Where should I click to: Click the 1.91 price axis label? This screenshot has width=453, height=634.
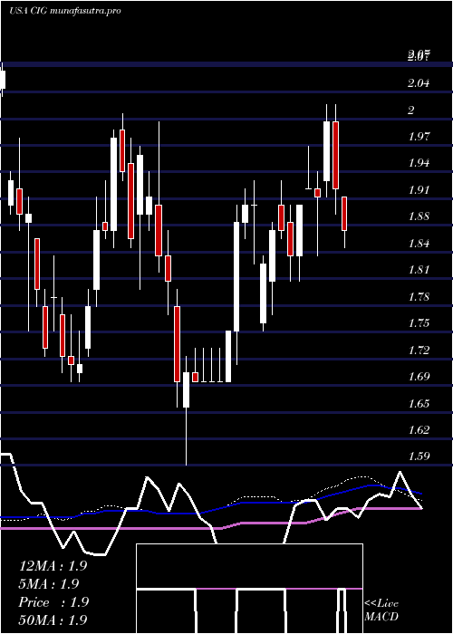click(x=419, y=190)
